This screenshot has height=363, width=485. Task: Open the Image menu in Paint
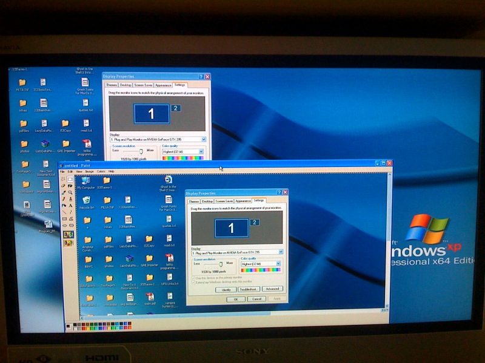(x=89, y=171)
